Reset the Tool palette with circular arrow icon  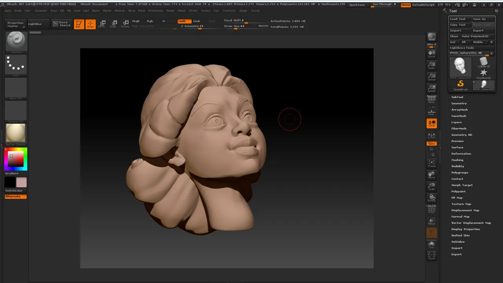[497, 11]
